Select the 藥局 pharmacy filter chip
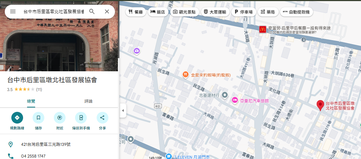361x159 pixels. click(268, 12)
